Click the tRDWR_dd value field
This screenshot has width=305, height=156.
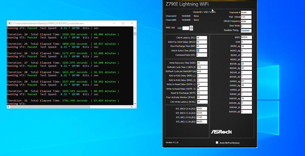246,77
